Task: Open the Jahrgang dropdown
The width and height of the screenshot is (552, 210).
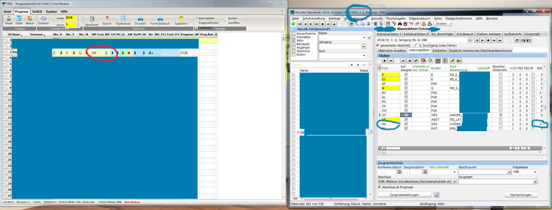Action: [364, 46]
